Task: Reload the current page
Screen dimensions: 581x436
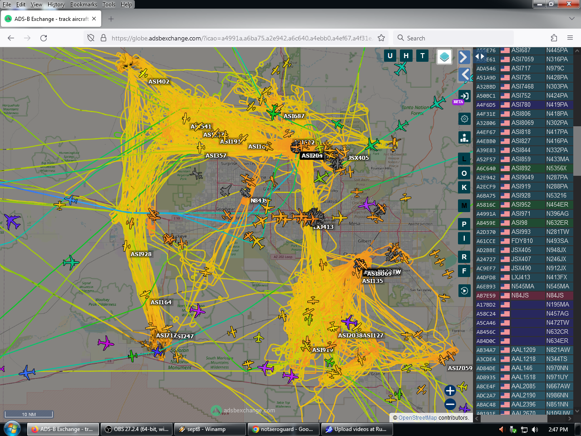Action: (x=44, y=38)
